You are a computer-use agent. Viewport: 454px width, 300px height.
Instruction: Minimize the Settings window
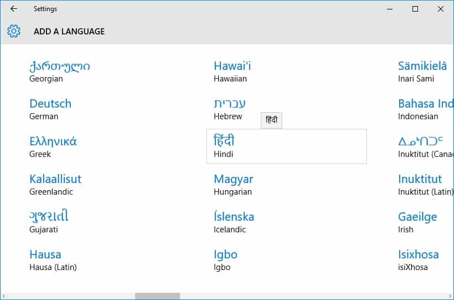click(x=390, y=9)
